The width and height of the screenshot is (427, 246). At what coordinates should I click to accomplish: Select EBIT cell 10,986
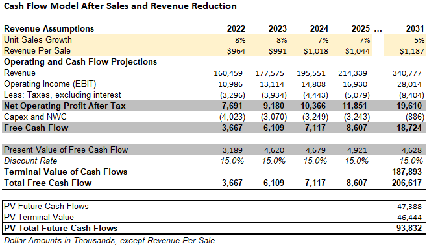coord(230,84)
